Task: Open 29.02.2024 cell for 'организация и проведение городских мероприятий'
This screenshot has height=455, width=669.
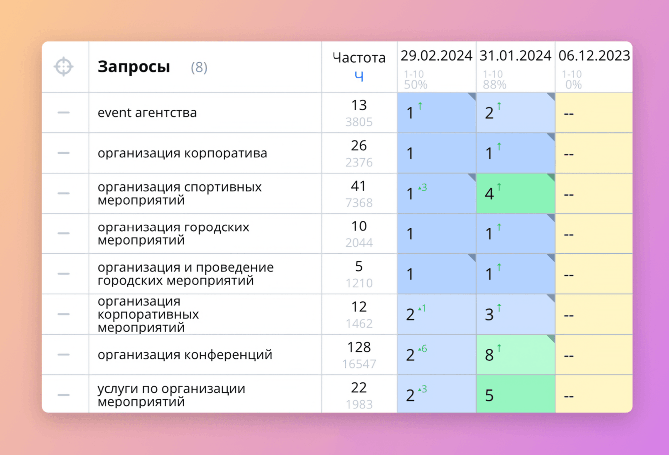Action: click(437, 274)
